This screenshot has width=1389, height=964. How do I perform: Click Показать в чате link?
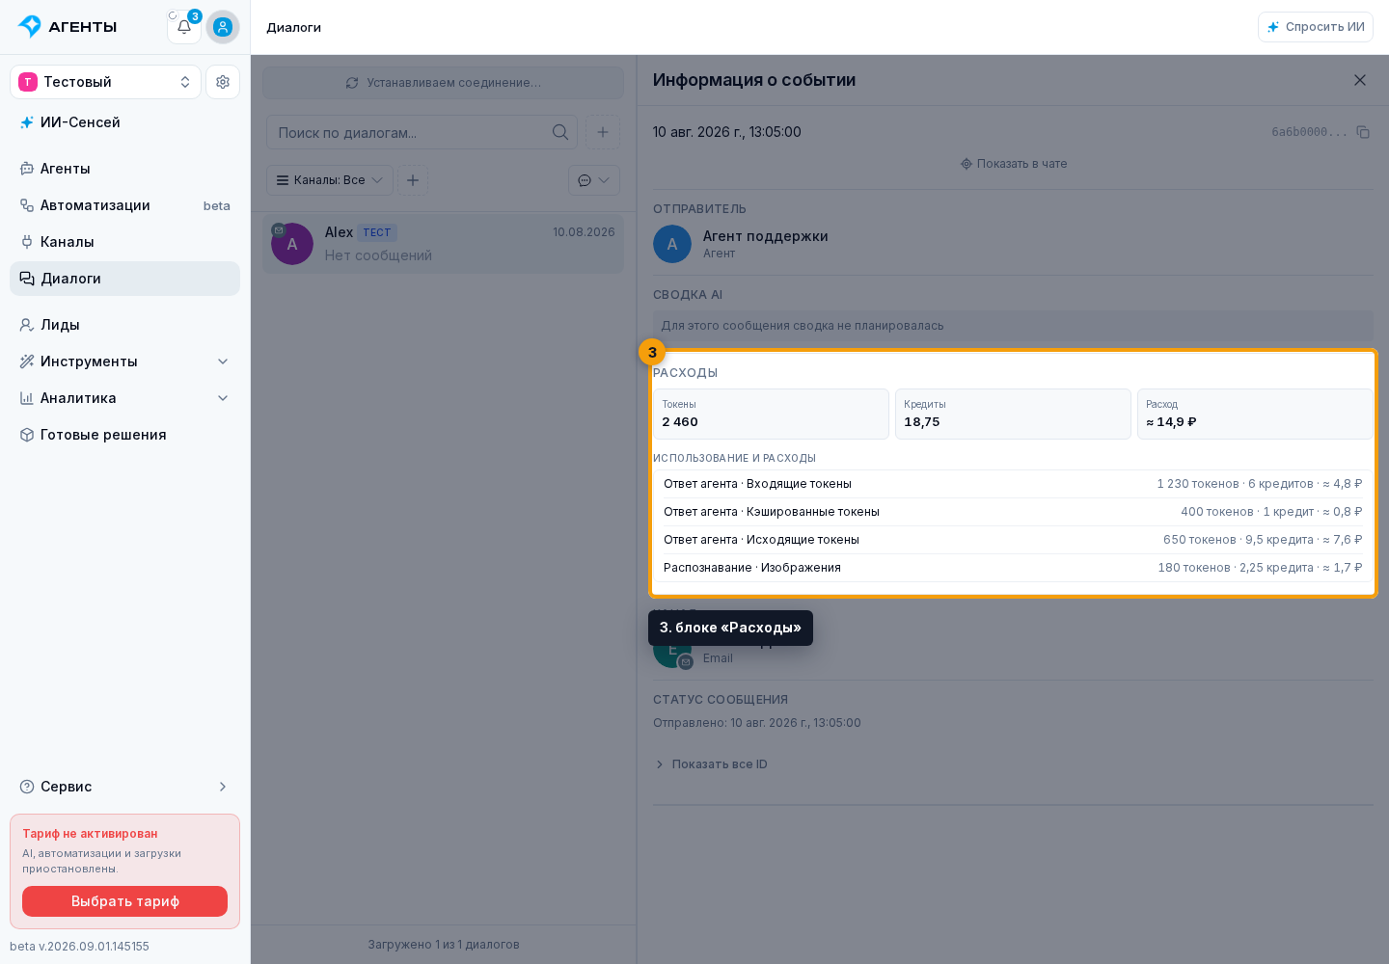pyautogui.click(x=1014, y=164)
